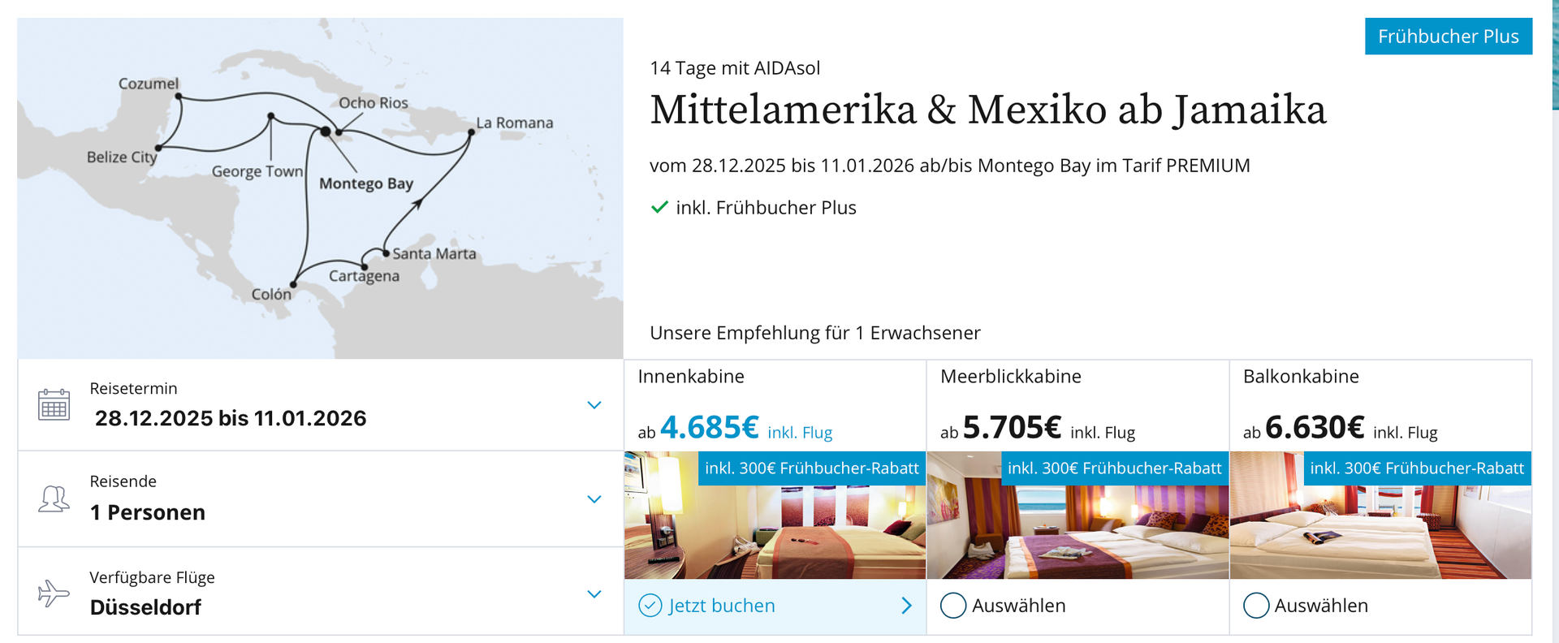Select the Meerblickkabine radio button
Viewport: 1559px width, 643px height.
(x=953, y=606)
